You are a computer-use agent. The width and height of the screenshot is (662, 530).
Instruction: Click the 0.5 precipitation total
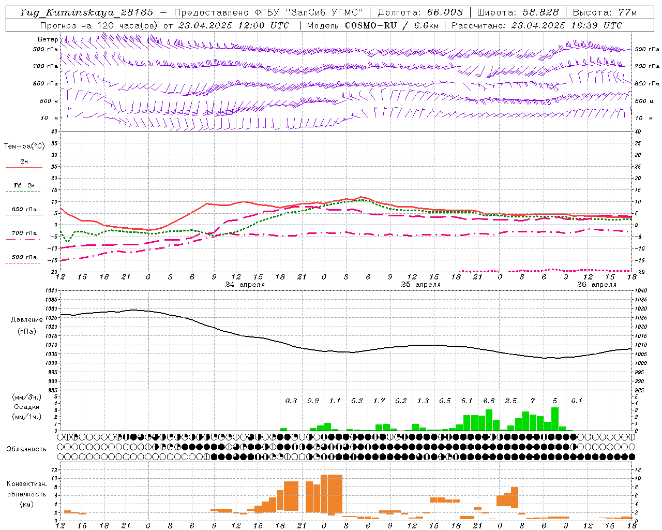(x=445, y=401)
